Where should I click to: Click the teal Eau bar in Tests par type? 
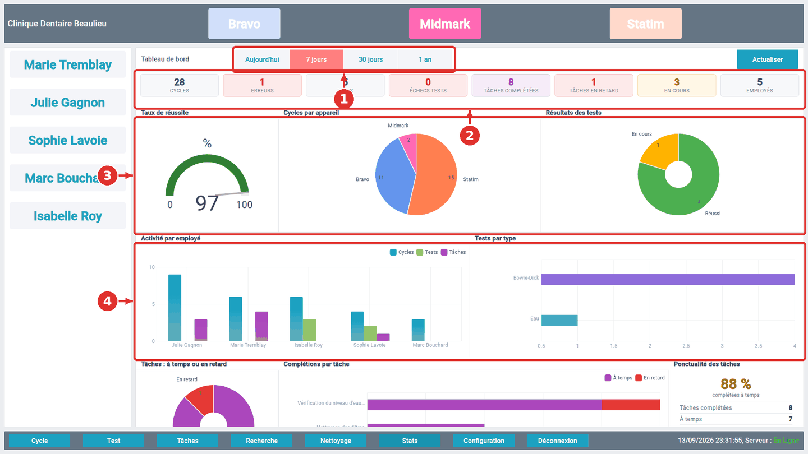pos(559,320)
